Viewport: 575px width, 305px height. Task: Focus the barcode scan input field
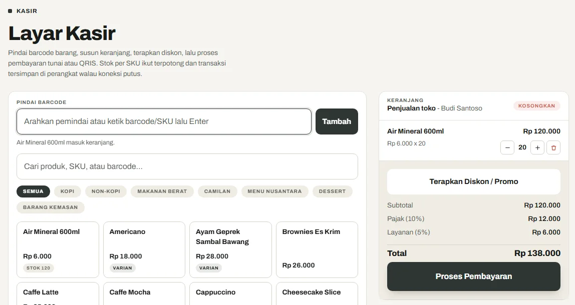[x=164, y=121]
